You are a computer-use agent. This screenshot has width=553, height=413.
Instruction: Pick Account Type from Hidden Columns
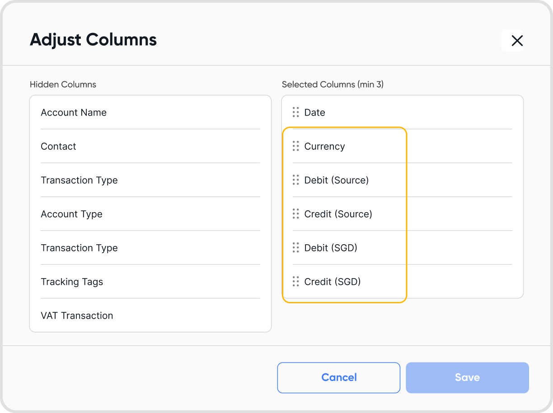pyautogui.click(x=71, y=214)
